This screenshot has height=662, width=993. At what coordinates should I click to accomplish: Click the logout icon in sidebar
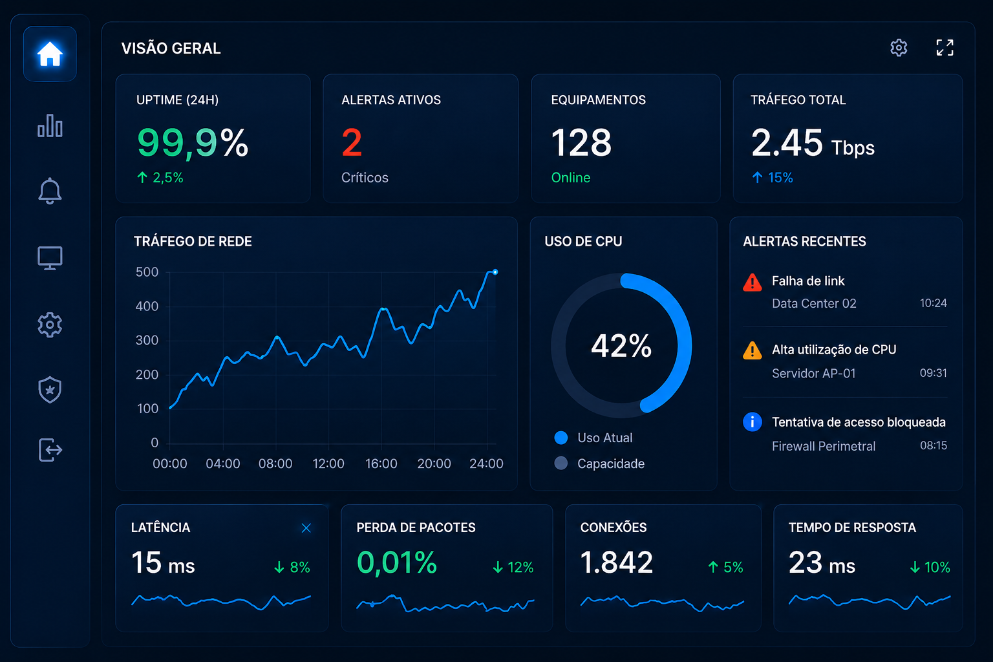[x=50, y=449]
